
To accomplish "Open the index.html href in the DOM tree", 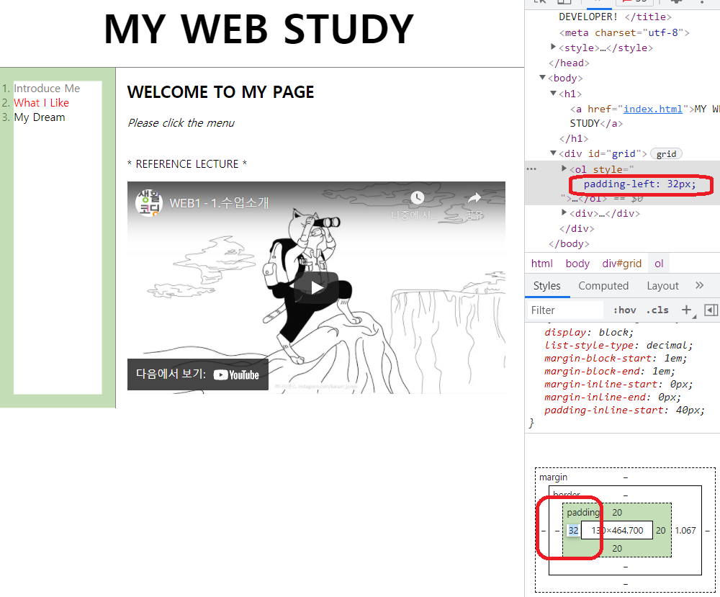I will point(652,109).
